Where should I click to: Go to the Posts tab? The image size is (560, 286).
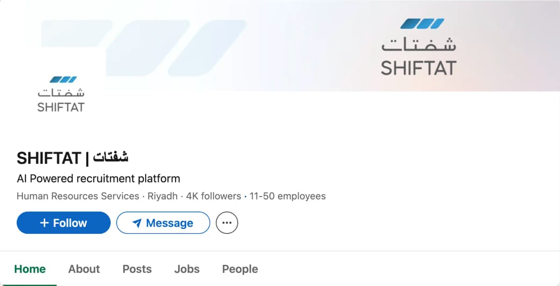[137, 269]
